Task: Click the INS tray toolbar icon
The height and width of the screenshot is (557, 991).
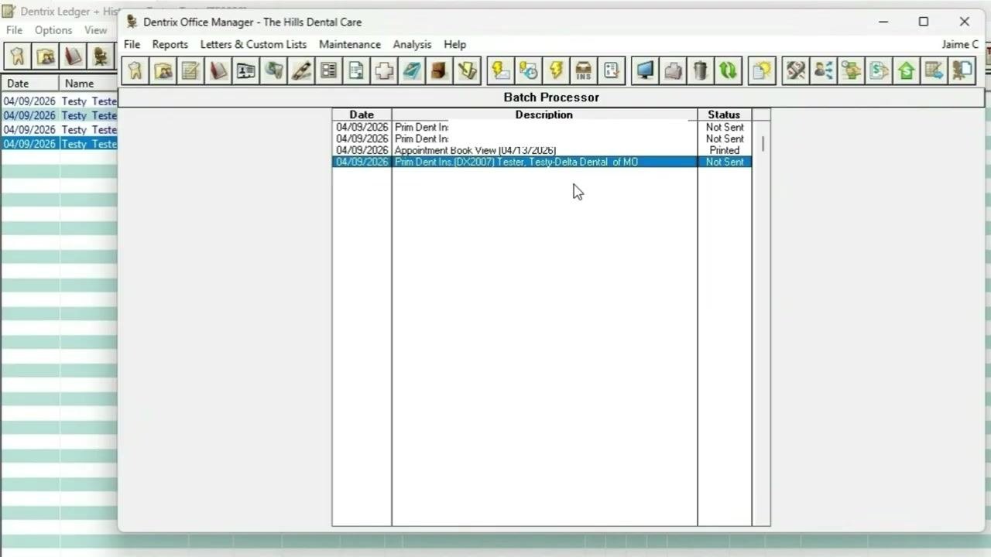Action: pyautogui.click(x=583, y=71)
